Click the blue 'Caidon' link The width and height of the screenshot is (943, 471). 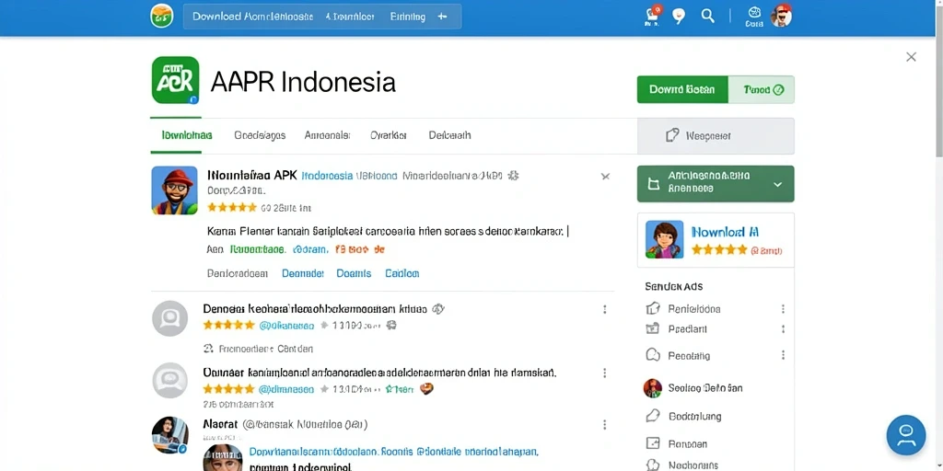[402, 273]
